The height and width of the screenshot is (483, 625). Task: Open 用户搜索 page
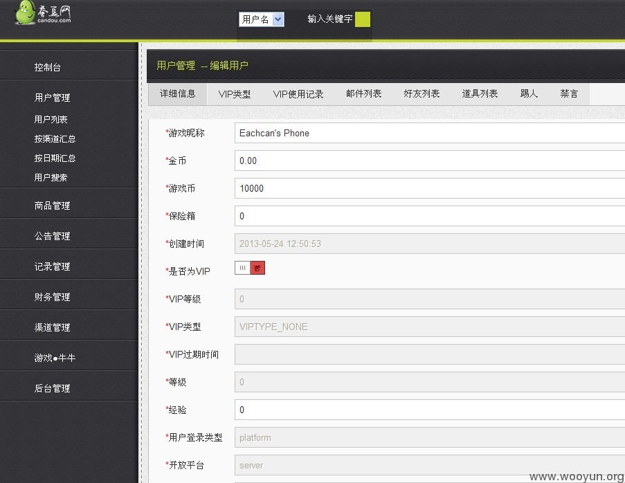coord(51,178)
